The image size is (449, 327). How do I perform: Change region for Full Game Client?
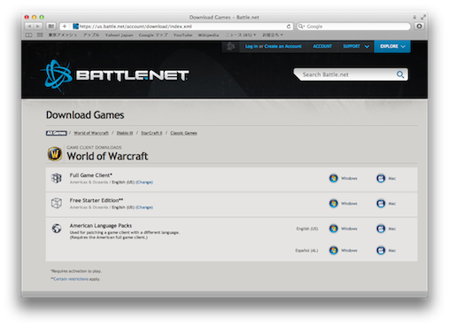click(144, 183)
